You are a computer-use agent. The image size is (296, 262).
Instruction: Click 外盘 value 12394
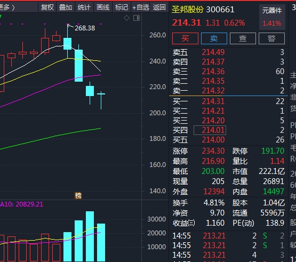(x=214, y=192)
